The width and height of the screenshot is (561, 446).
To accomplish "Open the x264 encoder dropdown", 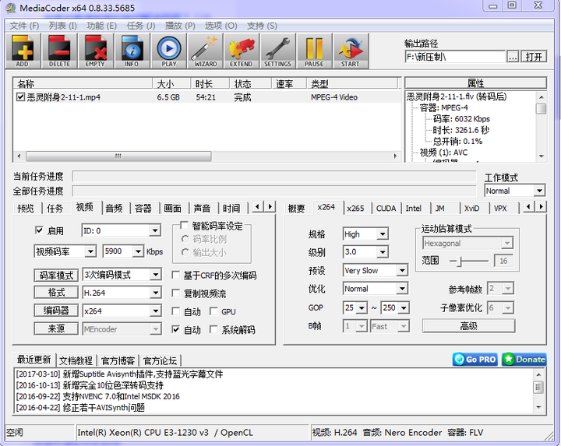I will coord(122,311).
